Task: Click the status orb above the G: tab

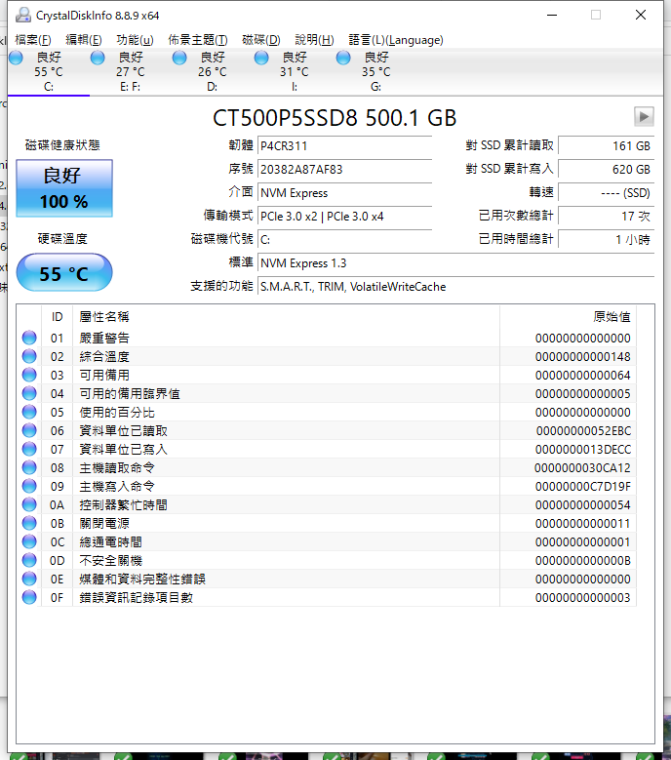Action: coord(343,58)
